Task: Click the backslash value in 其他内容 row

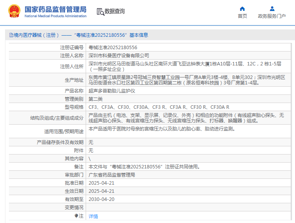Action: (90, 159)
